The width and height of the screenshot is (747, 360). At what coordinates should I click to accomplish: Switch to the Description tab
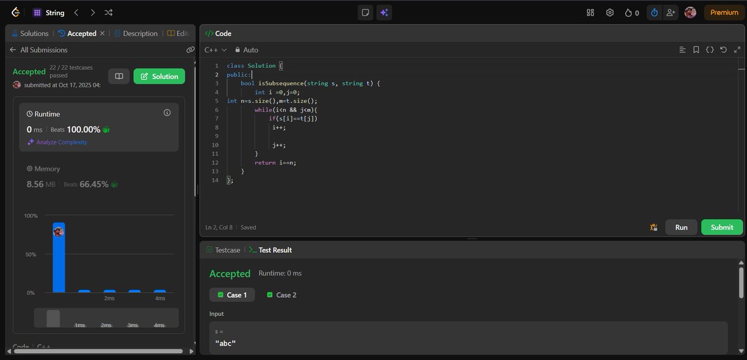[136, 34]
